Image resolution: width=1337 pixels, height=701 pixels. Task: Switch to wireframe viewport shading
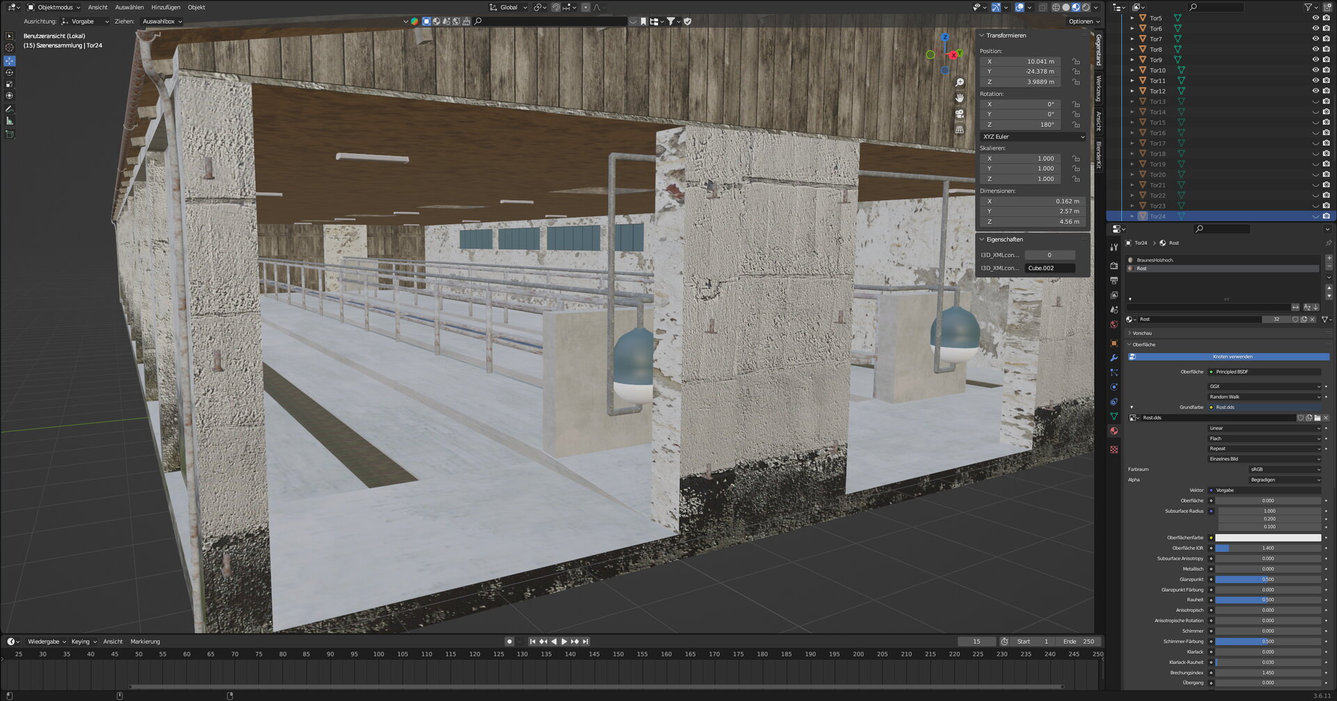1056,8
